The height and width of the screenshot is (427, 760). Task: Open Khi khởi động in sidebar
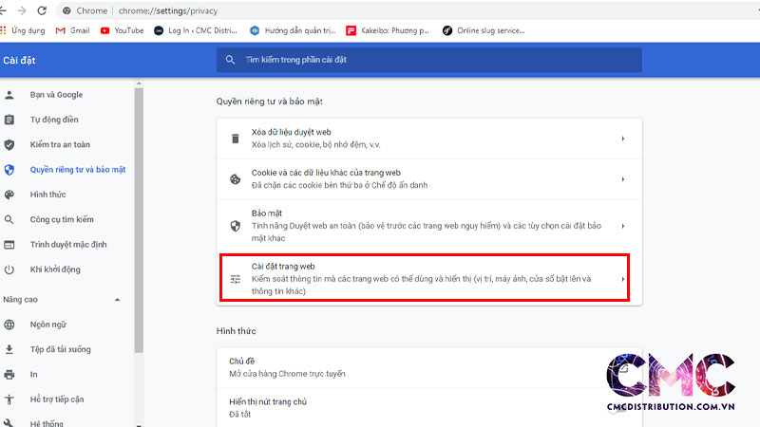55,269
